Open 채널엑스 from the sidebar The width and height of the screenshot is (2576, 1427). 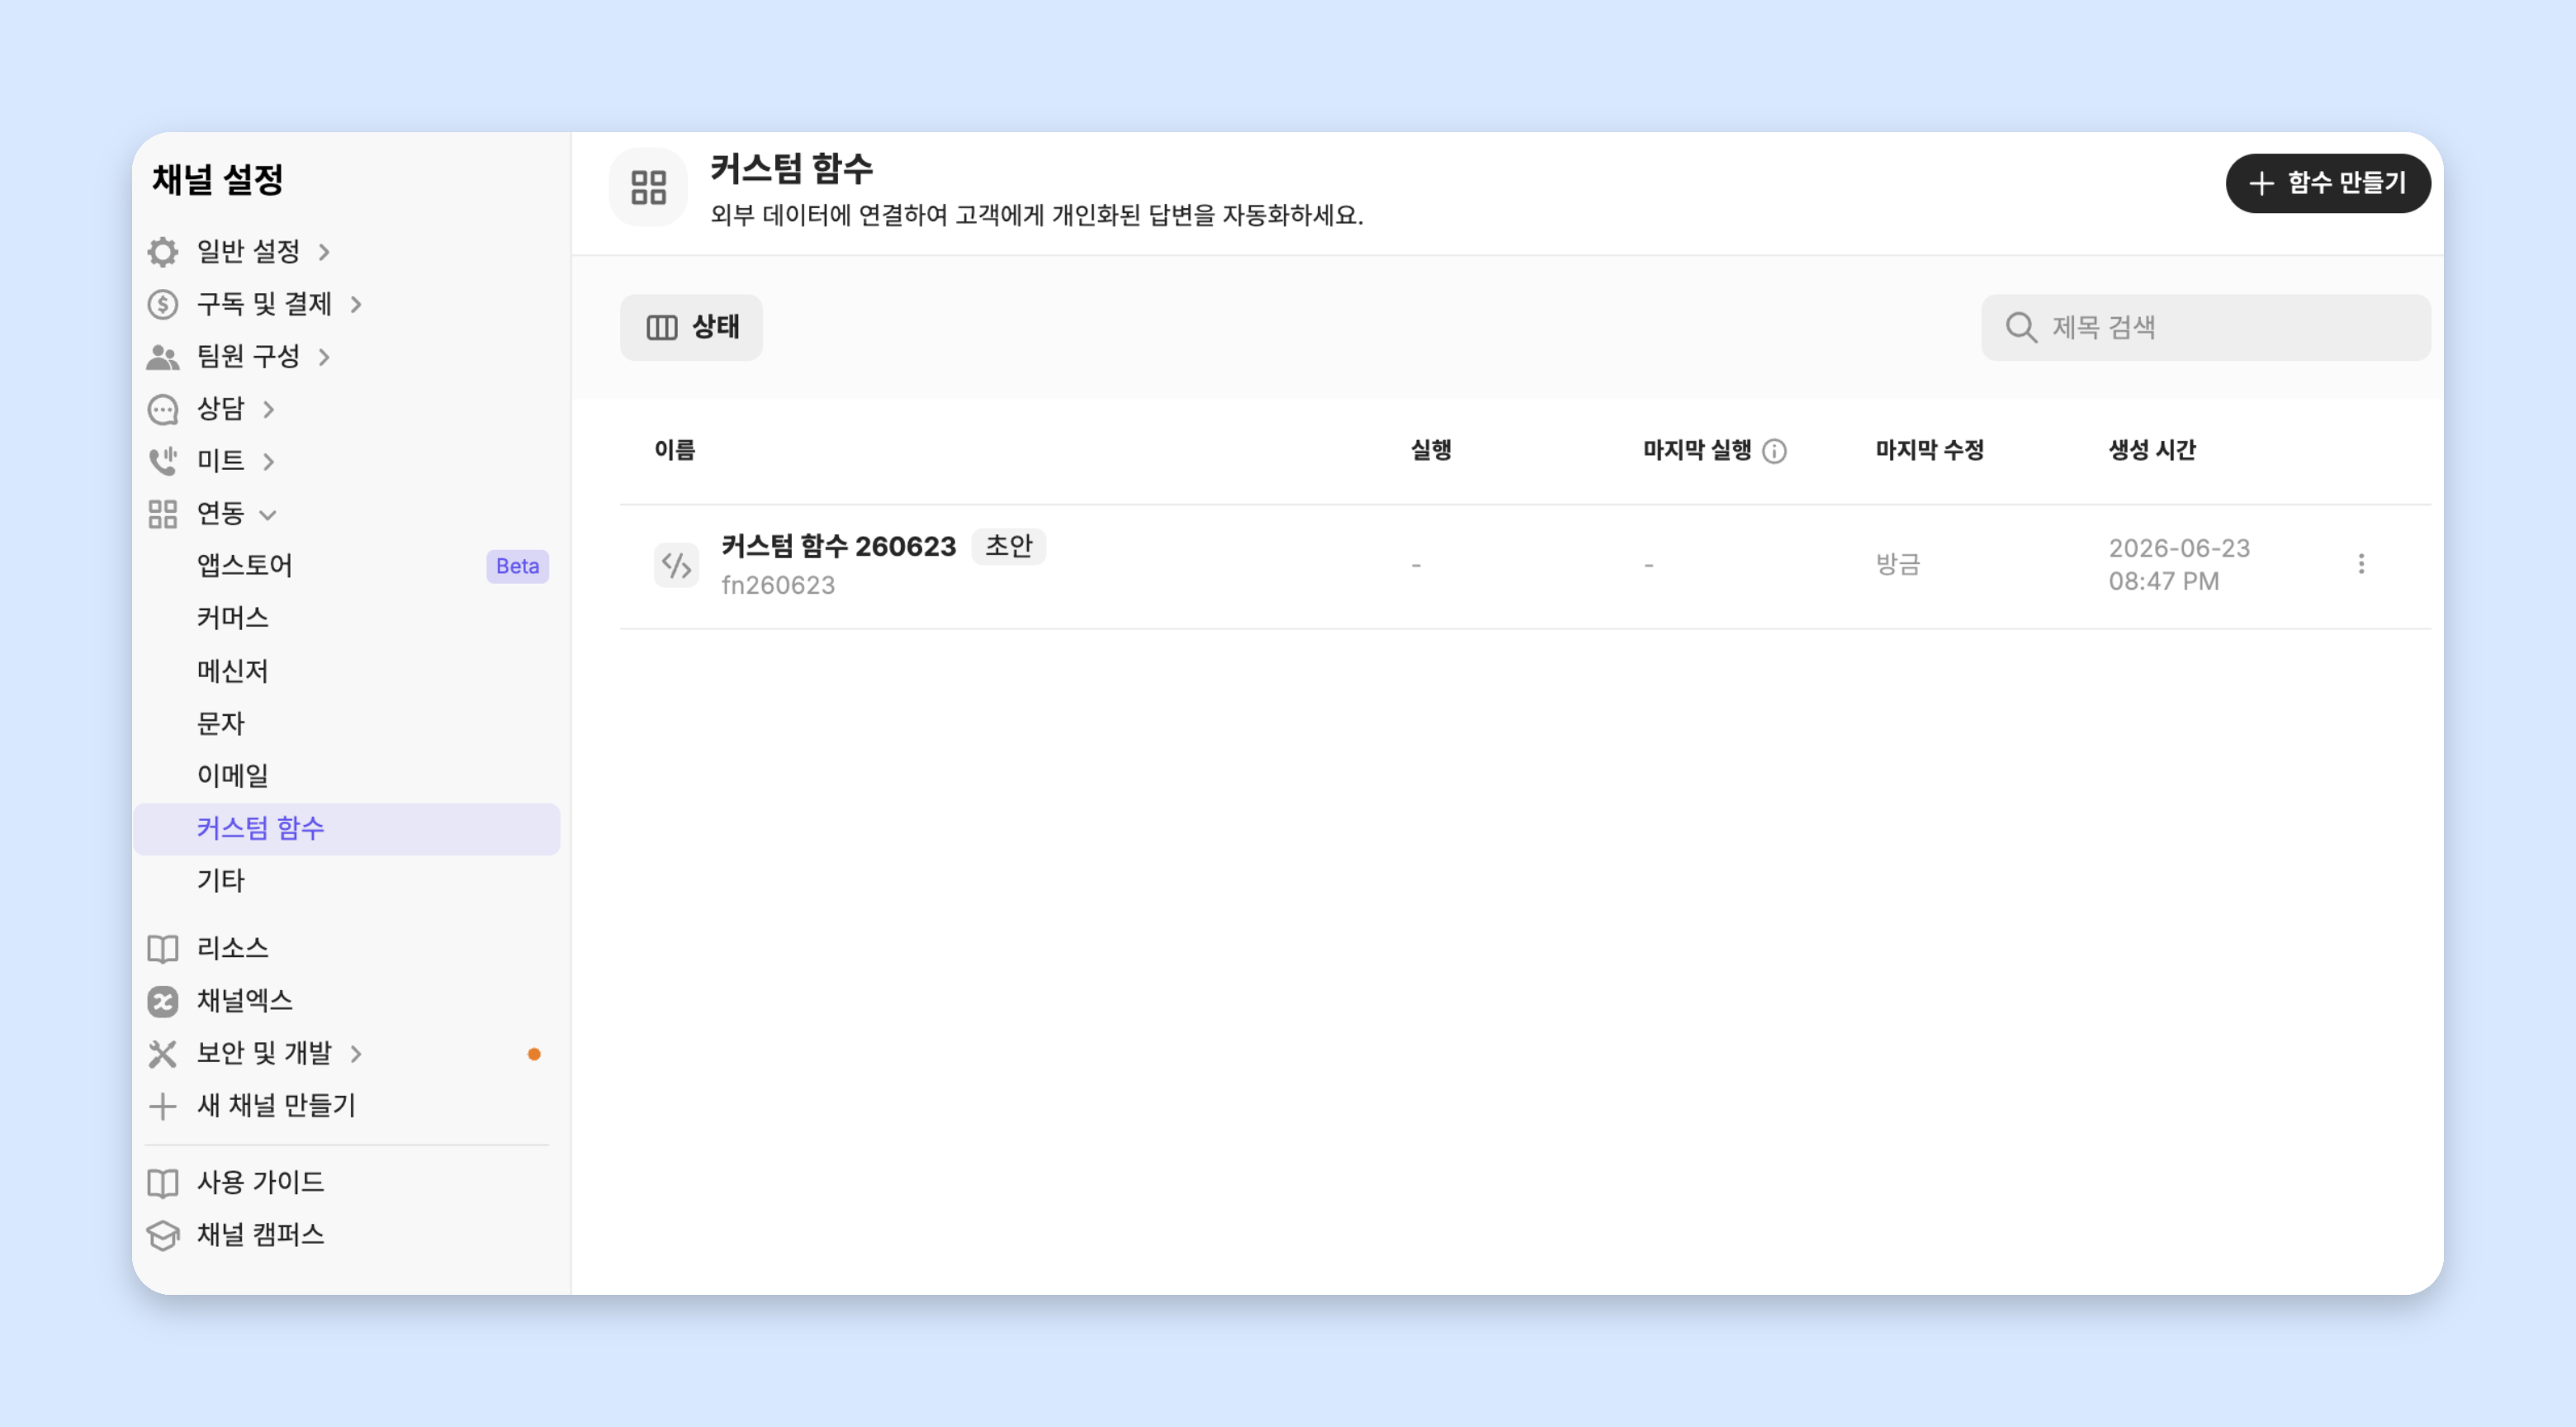245,1001
